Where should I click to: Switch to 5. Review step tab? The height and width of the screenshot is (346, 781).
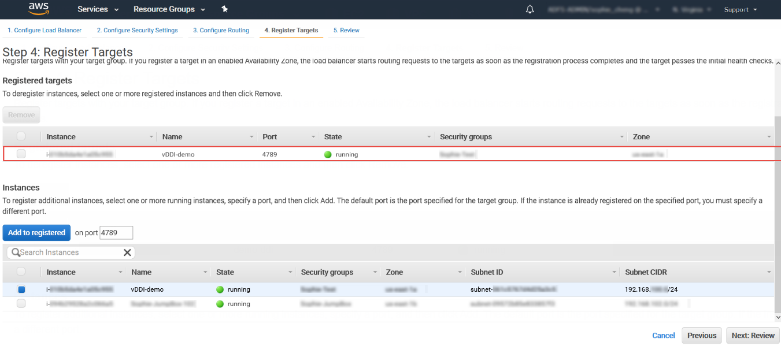(x=346, y=30)
